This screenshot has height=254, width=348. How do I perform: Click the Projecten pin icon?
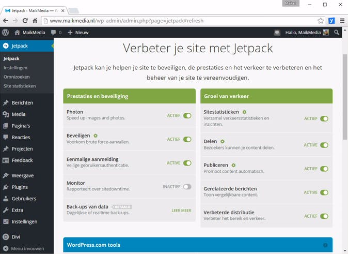(6, 149)
